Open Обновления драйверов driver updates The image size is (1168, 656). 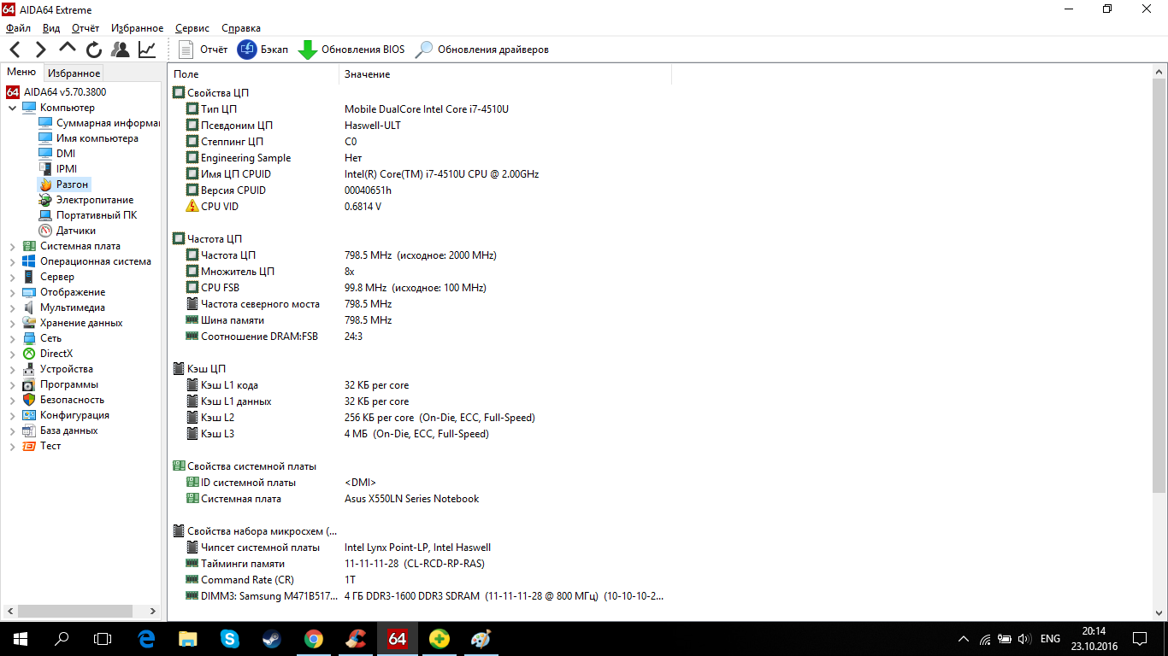[x=482, y=50]
